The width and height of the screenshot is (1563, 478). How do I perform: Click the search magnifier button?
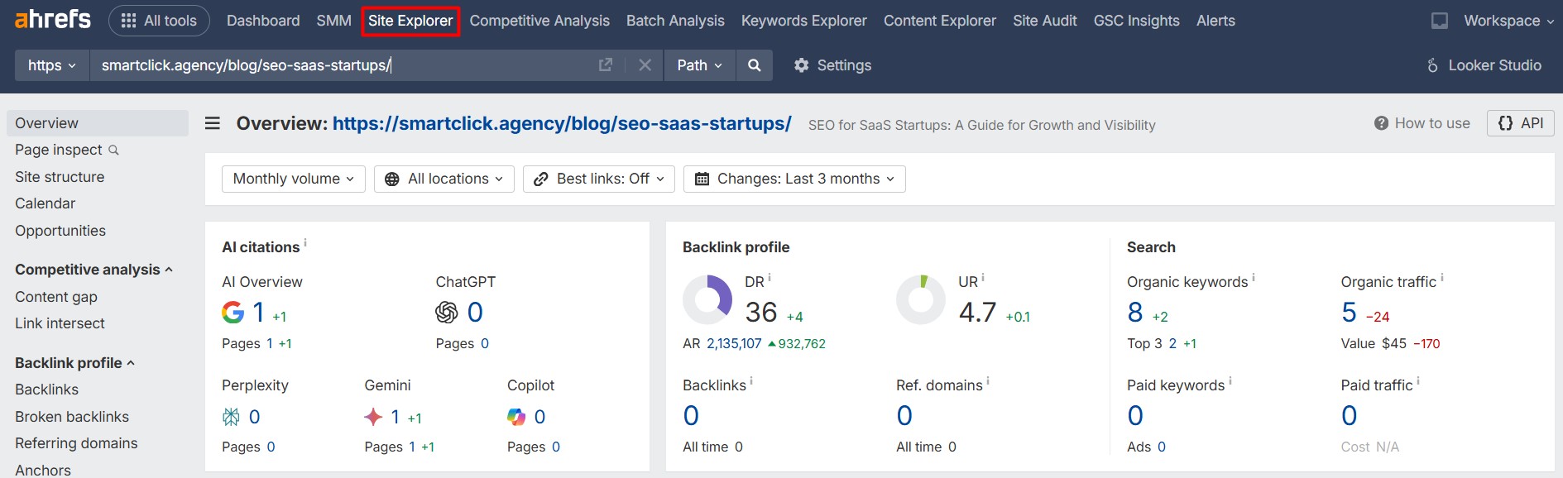pyautogui.click(x=754, y=65)
